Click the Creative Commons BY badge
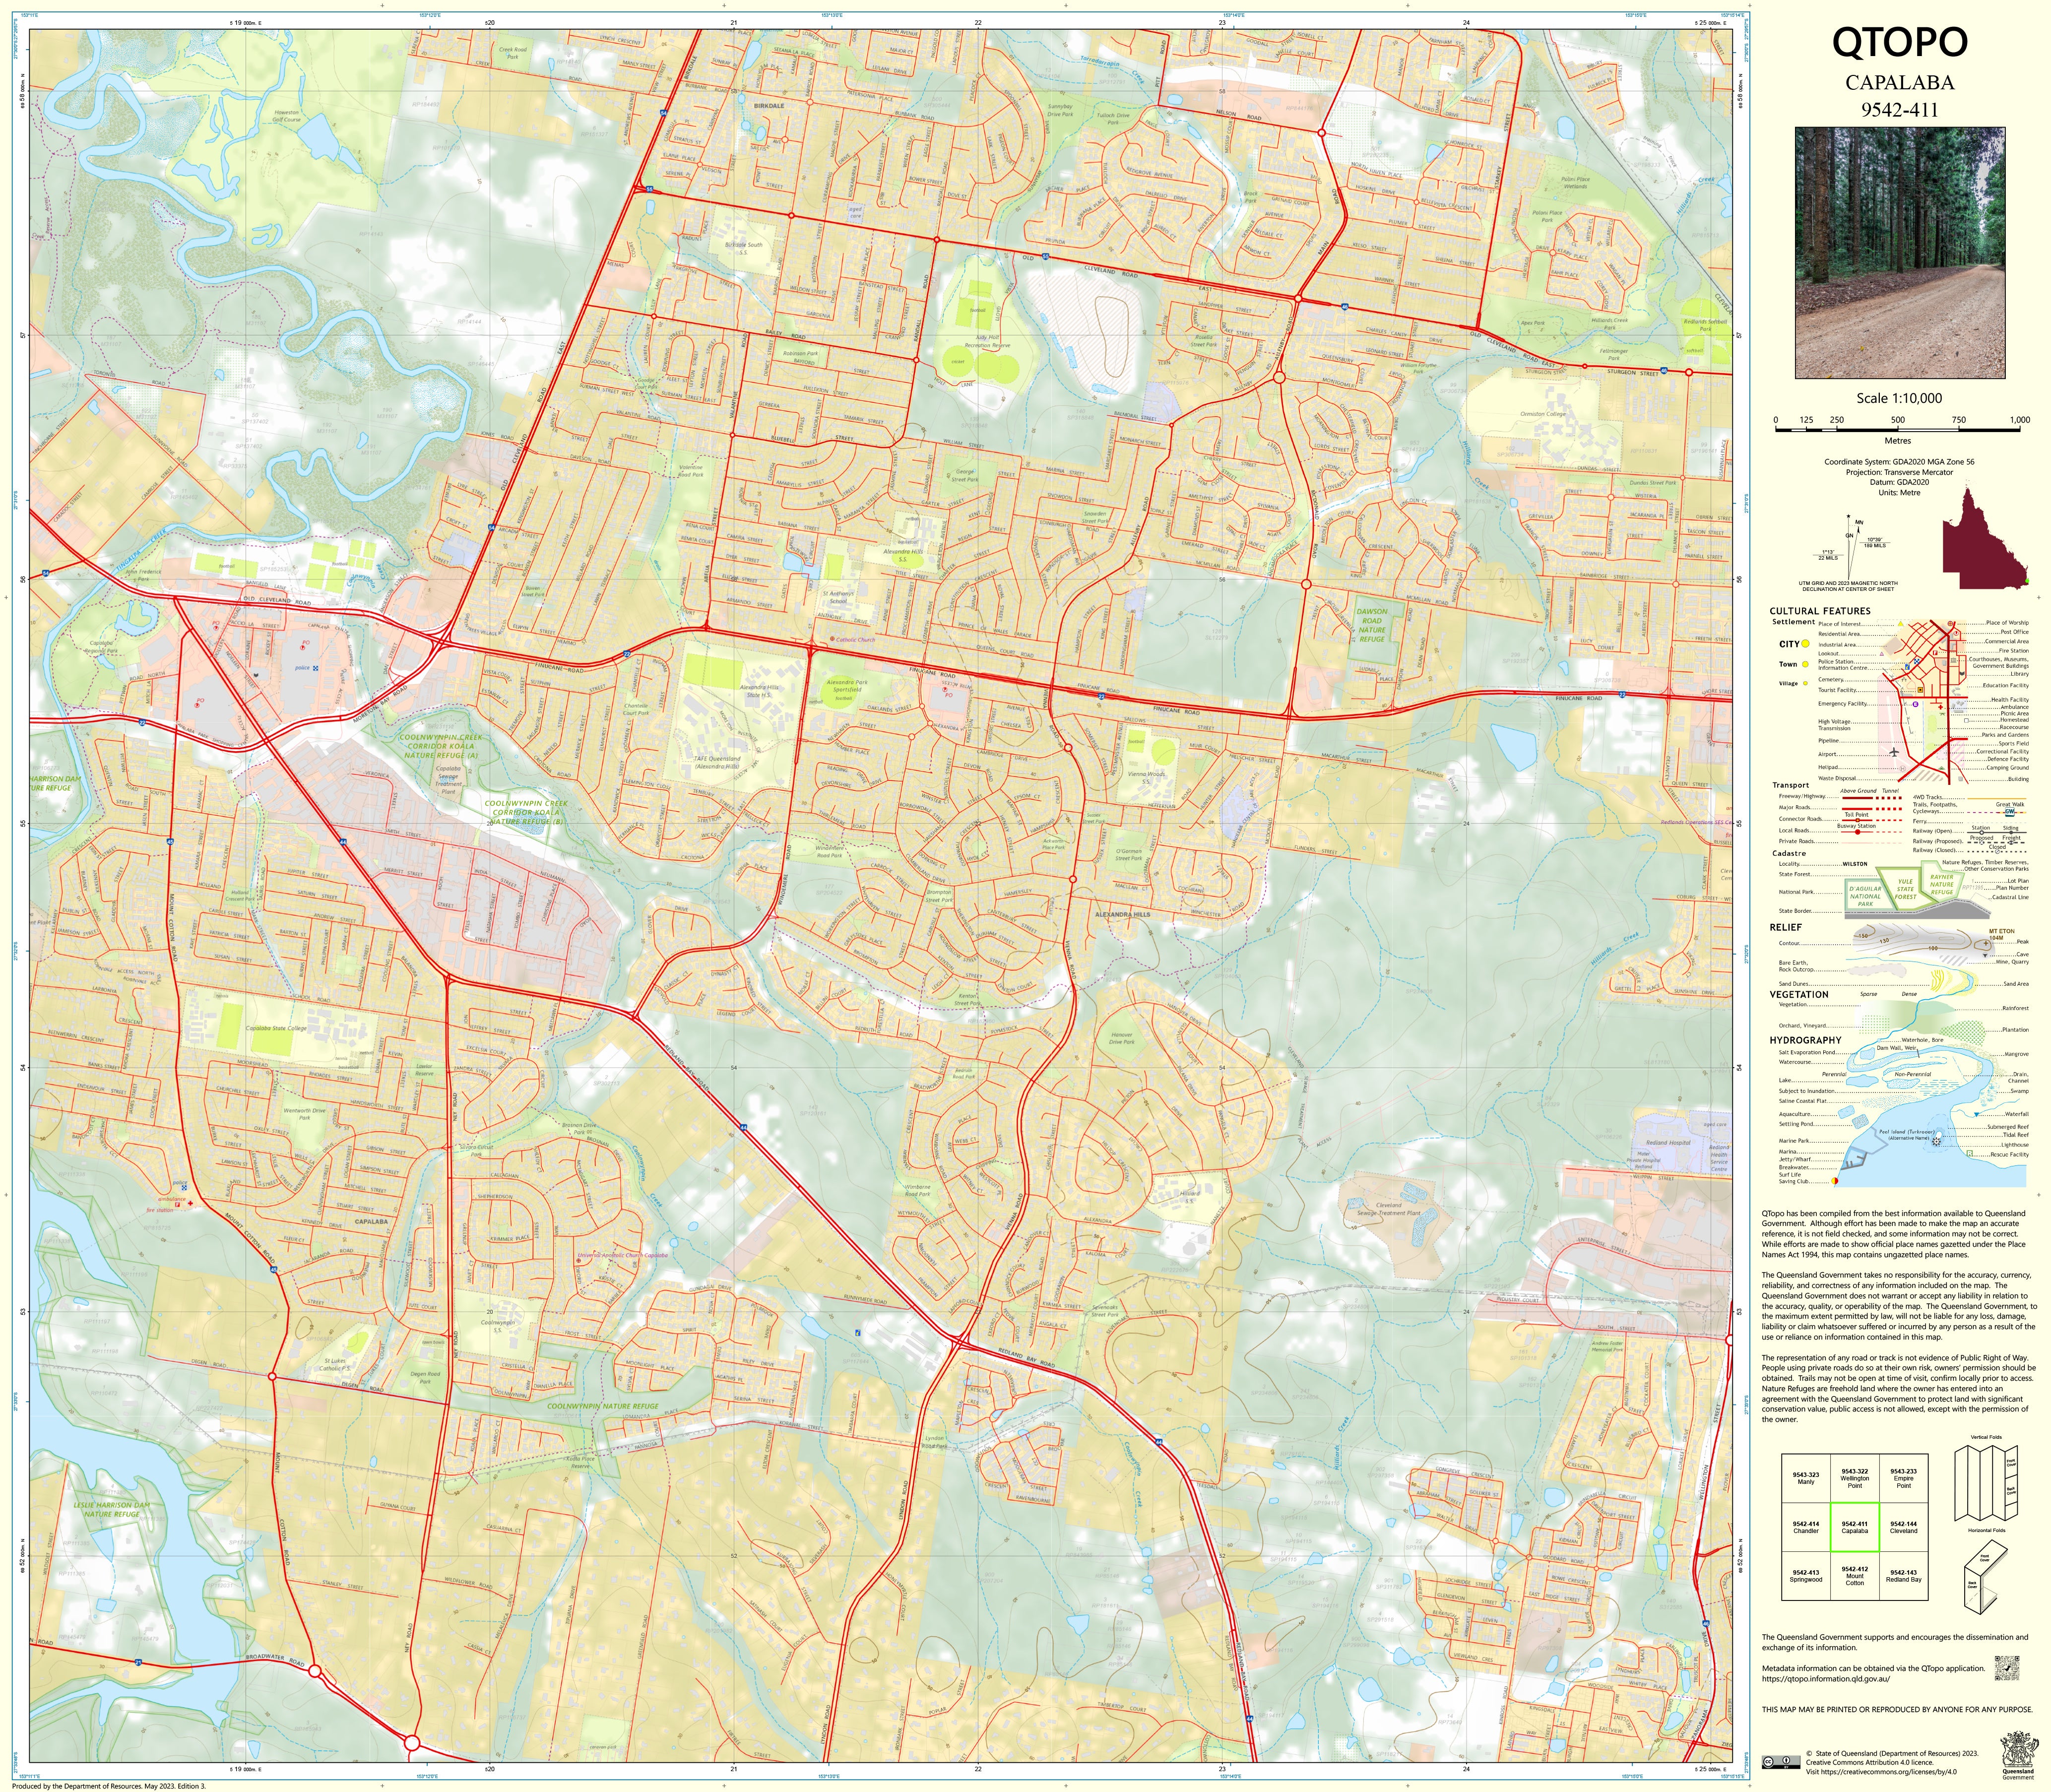This screenshot has height=1792, width=2051. coord(1781,1763)
